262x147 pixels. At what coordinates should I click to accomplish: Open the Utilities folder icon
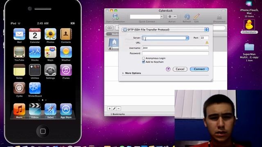point(35,70)
